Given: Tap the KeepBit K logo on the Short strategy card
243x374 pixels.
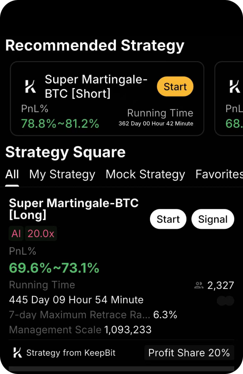Looking at the screenshot, I should pos(31,87).
